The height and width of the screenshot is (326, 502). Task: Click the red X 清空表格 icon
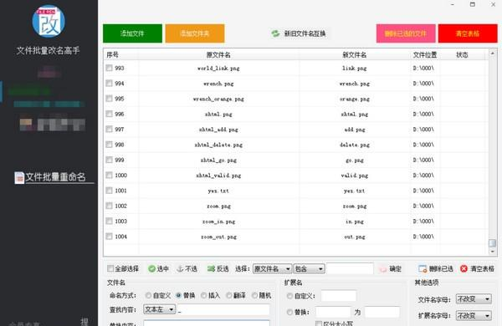coord(464,268)
